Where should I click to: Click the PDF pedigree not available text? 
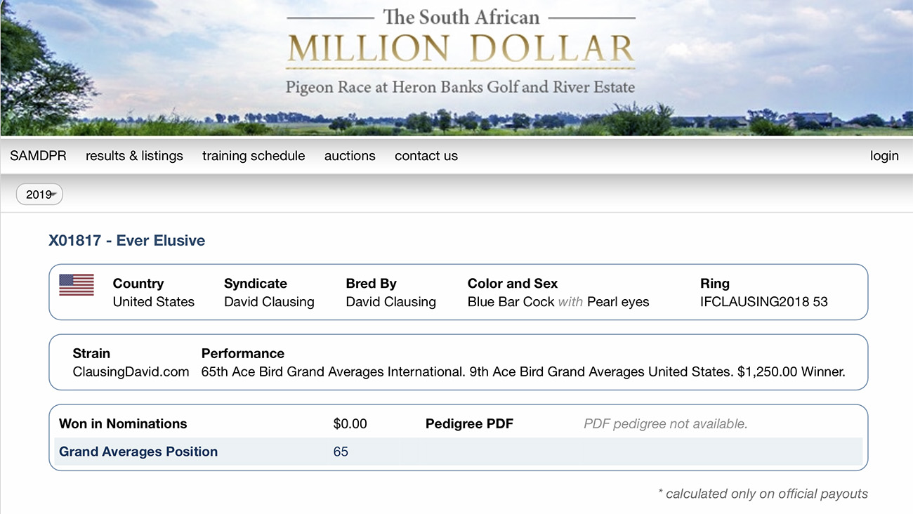(x=665, y=423)
